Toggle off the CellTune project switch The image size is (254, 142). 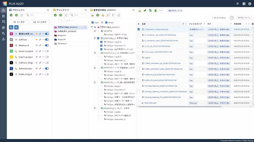pyautogui.click(x=47, y=40)
